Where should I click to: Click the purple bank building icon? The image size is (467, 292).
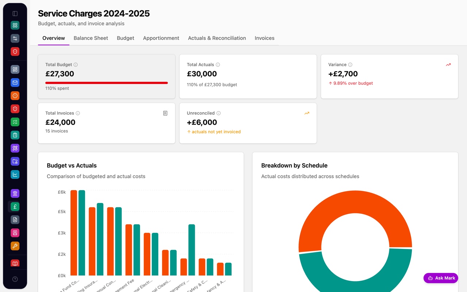click(x=15, y=193)
